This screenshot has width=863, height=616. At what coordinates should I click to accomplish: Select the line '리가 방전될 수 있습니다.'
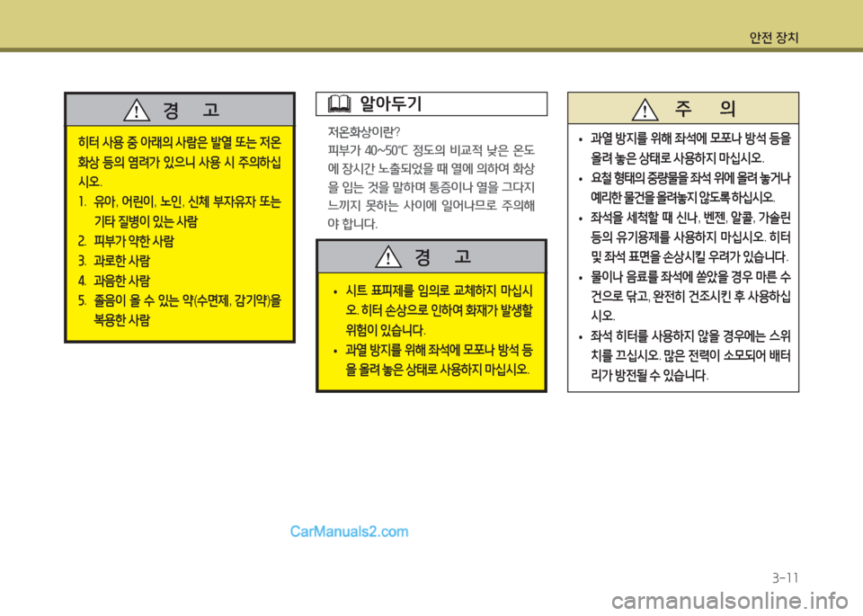649,376
